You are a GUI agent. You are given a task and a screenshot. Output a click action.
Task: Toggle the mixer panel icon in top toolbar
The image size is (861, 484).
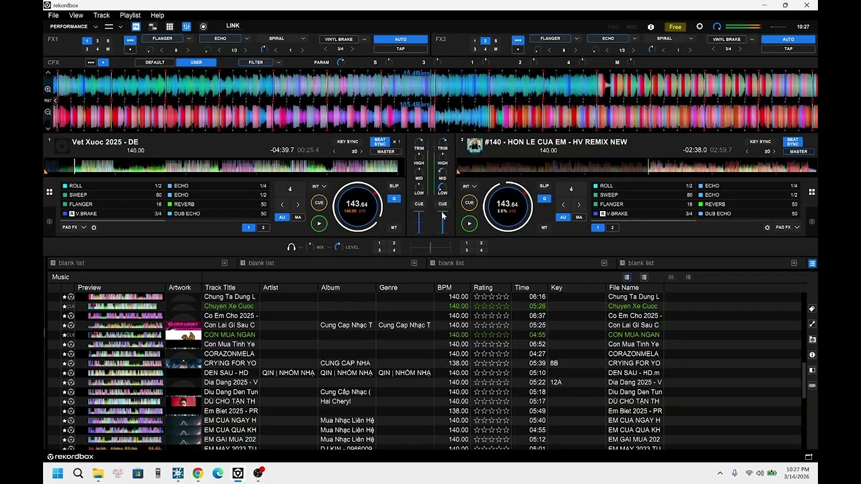pyautogui.click(x=186, y=27)
